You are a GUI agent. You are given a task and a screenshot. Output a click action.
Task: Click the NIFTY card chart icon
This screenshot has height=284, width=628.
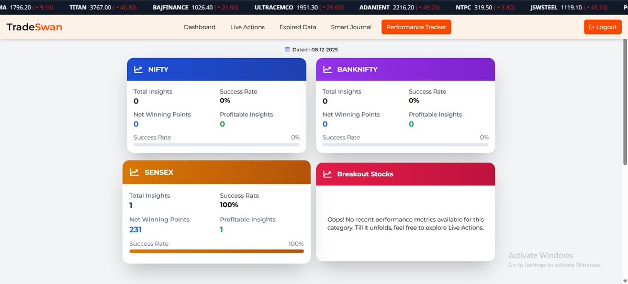pos(138,69)
